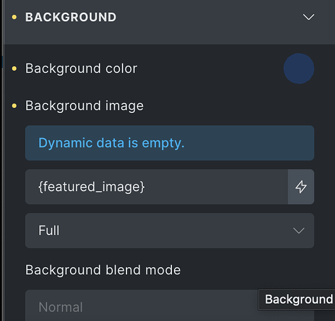Image resolution: width=335 pixels, height=321 pixels.
Task: Open the Full image size dropdown
Action: click(x=169, y=230)
